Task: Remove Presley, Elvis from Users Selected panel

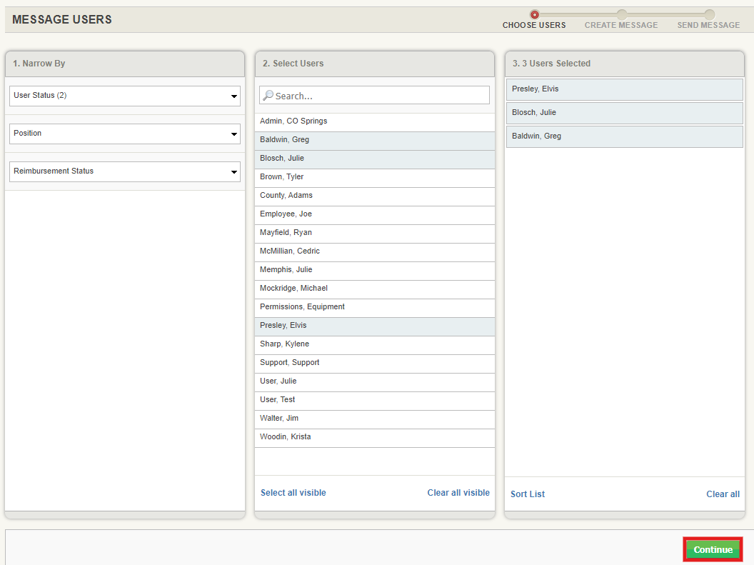Action: pyautogui.click(x=624, y=89)
